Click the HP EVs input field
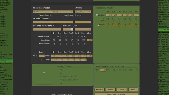This screenshot has width=169, height=95. pos(54,60)
